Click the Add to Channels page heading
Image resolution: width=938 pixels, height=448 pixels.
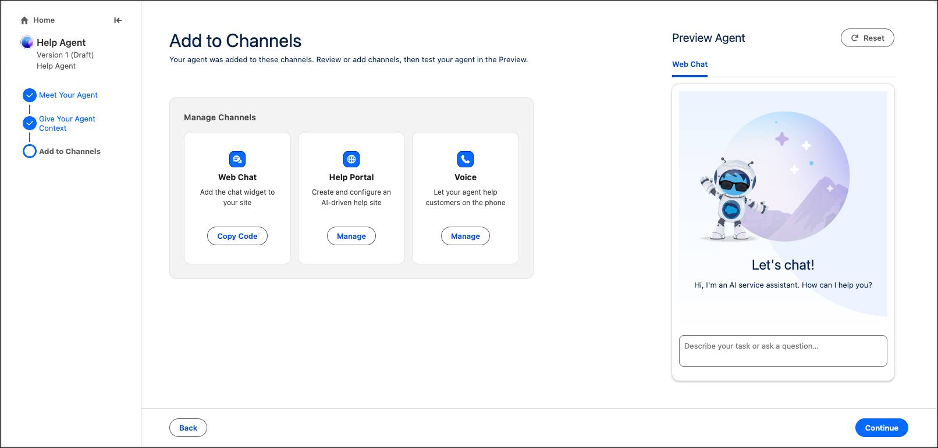(x=235, y=41)
